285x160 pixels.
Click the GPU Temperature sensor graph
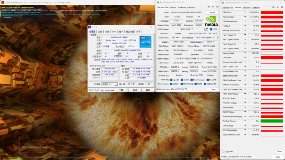click(272, 21)
